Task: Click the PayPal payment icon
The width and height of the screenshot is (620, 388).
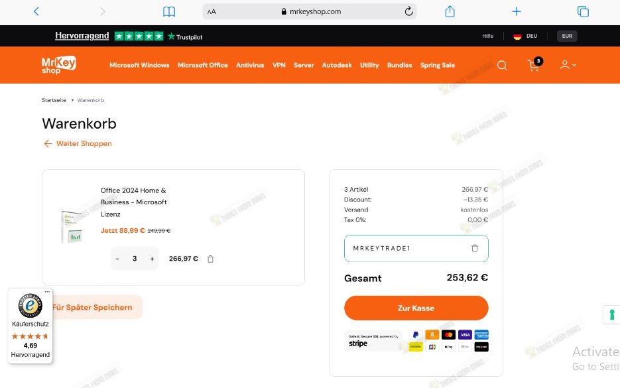Action: pos(416,334)
